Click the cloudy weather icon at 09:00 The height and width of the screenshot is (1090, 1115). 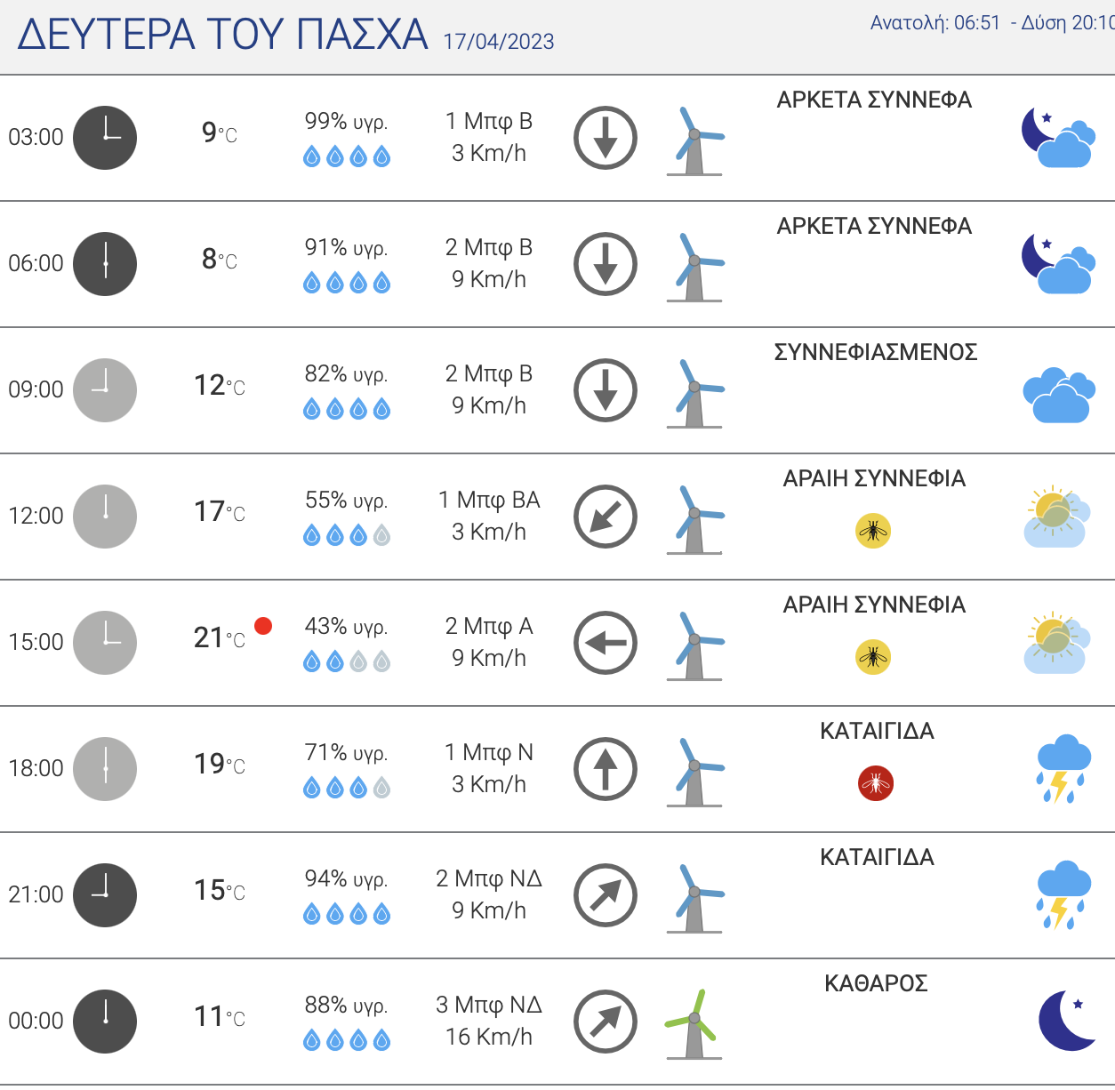1059,394
